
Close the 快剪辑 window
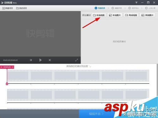(x=154, y=3)
